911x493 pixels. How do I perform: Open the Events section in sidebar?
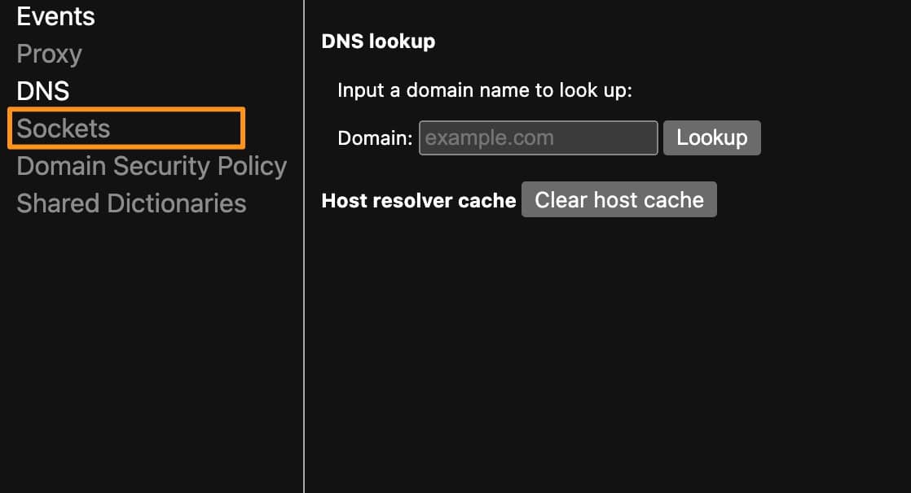pyautogui.click(x=55, y=16)
